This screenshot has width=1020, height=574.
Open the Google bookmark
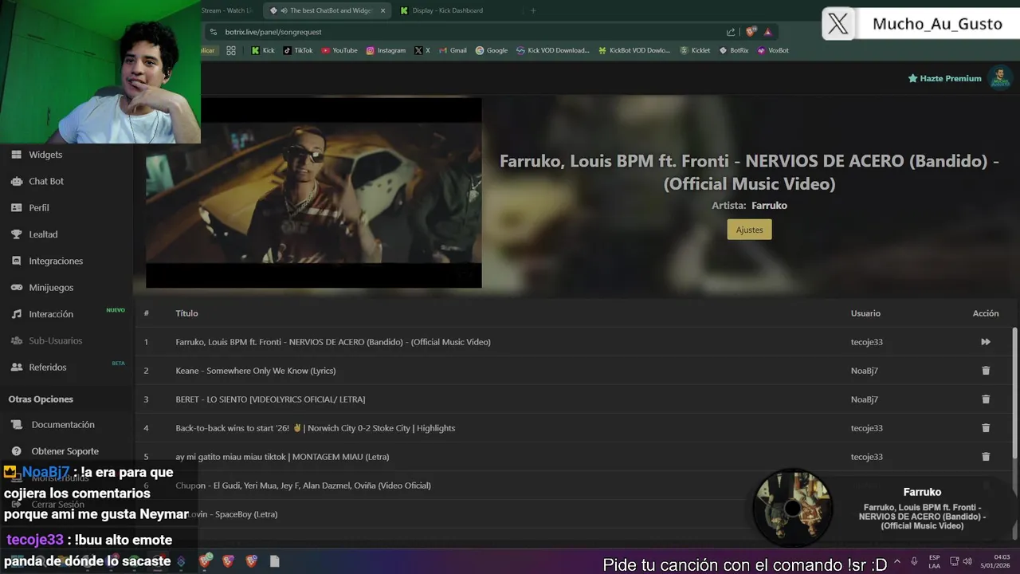pyautogui.click(x=492, y=50)
